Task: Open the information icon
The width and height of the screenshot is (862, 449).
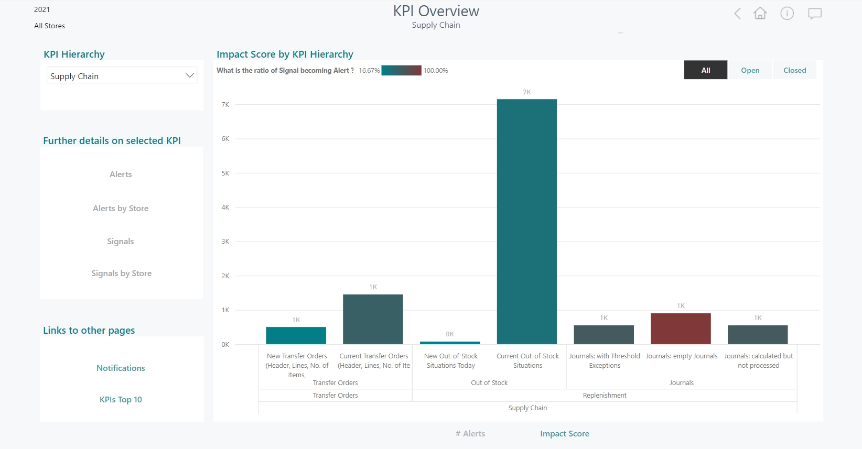Action: pyautogui.click(x=787, y=14)
